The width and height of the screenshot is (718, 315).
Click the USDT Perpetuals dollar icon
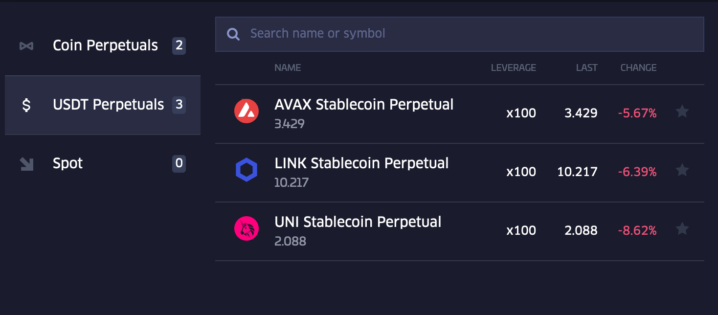point(26,105)
